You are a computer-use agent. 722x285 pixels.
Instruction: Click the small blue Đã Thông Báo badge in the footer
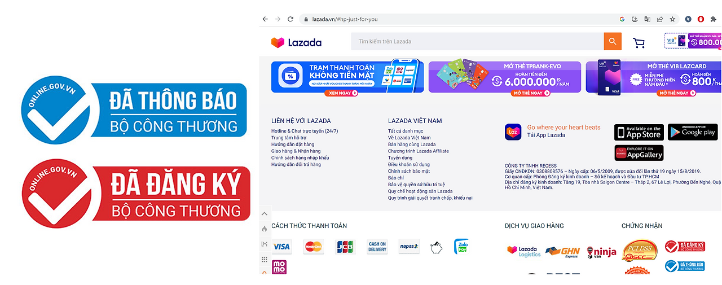point(685,266)
